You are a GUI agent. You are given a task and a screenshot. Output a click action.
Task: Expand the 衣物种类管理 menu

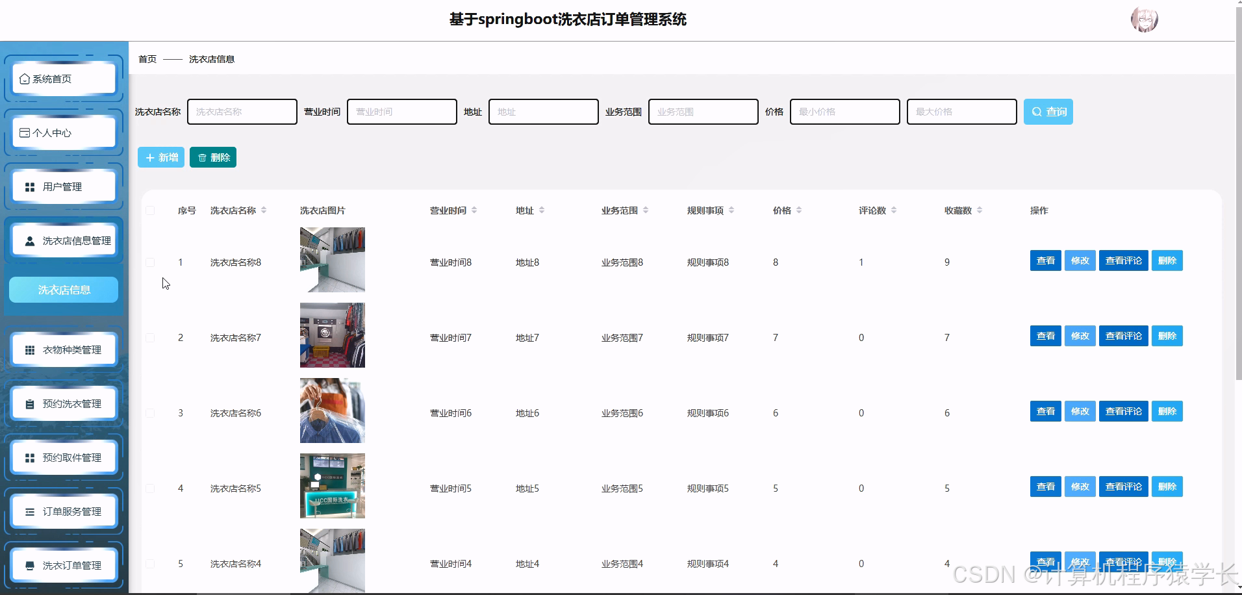64,350
